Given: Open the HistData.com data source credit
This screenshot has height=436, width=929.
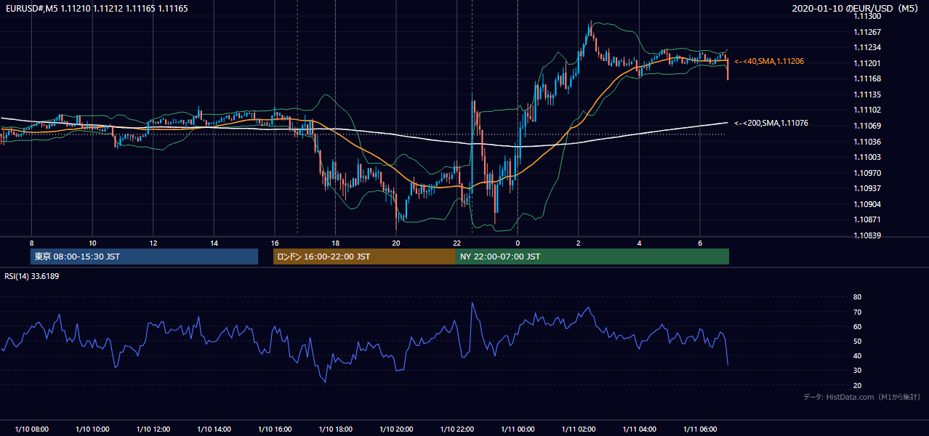Looking at the screenshot, I should tap(861, 397).
